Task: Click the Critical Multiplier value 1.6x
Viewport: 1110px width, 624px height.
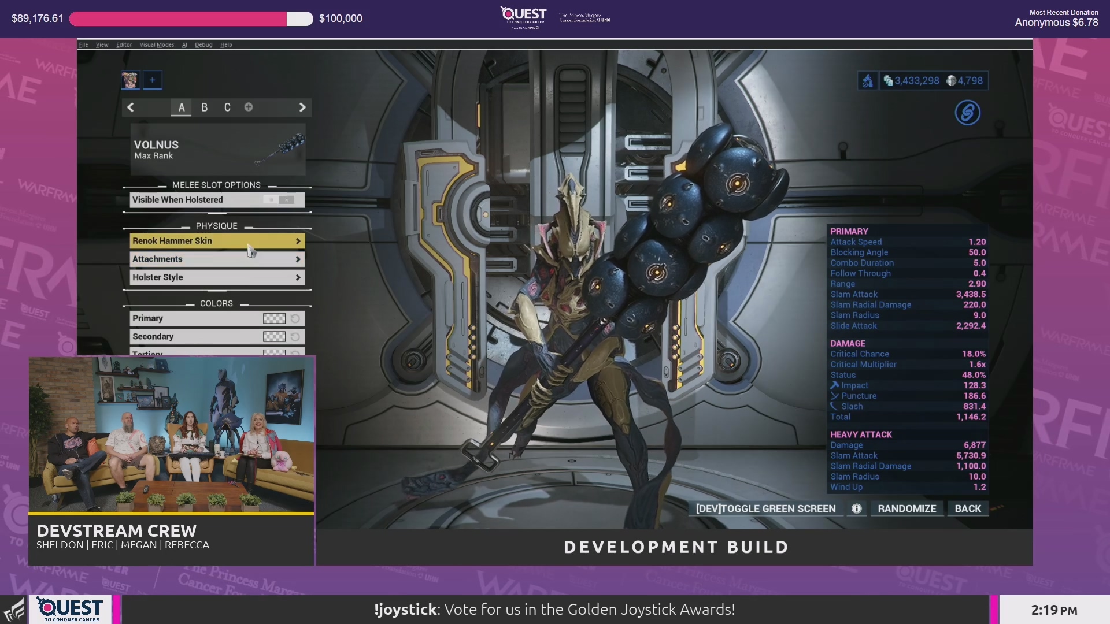Action: 978,365
